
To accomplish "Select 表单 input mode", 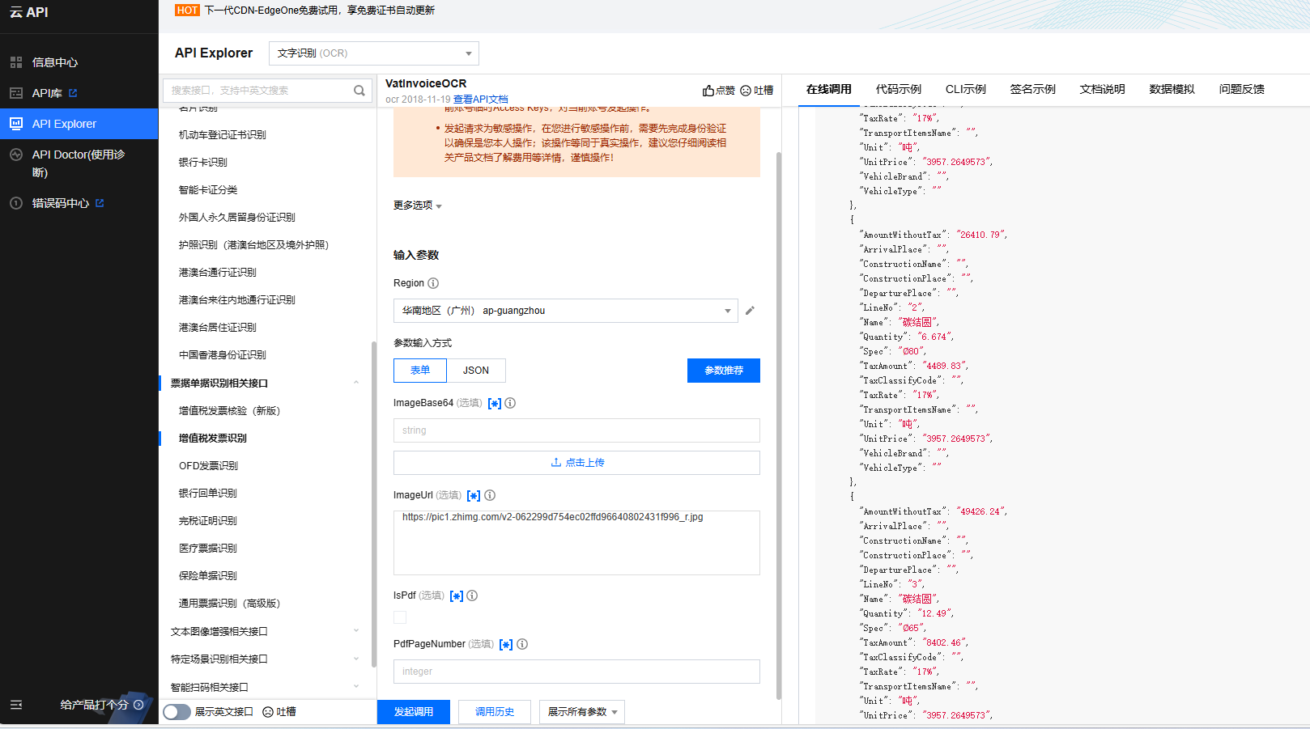I will (420, 371).
